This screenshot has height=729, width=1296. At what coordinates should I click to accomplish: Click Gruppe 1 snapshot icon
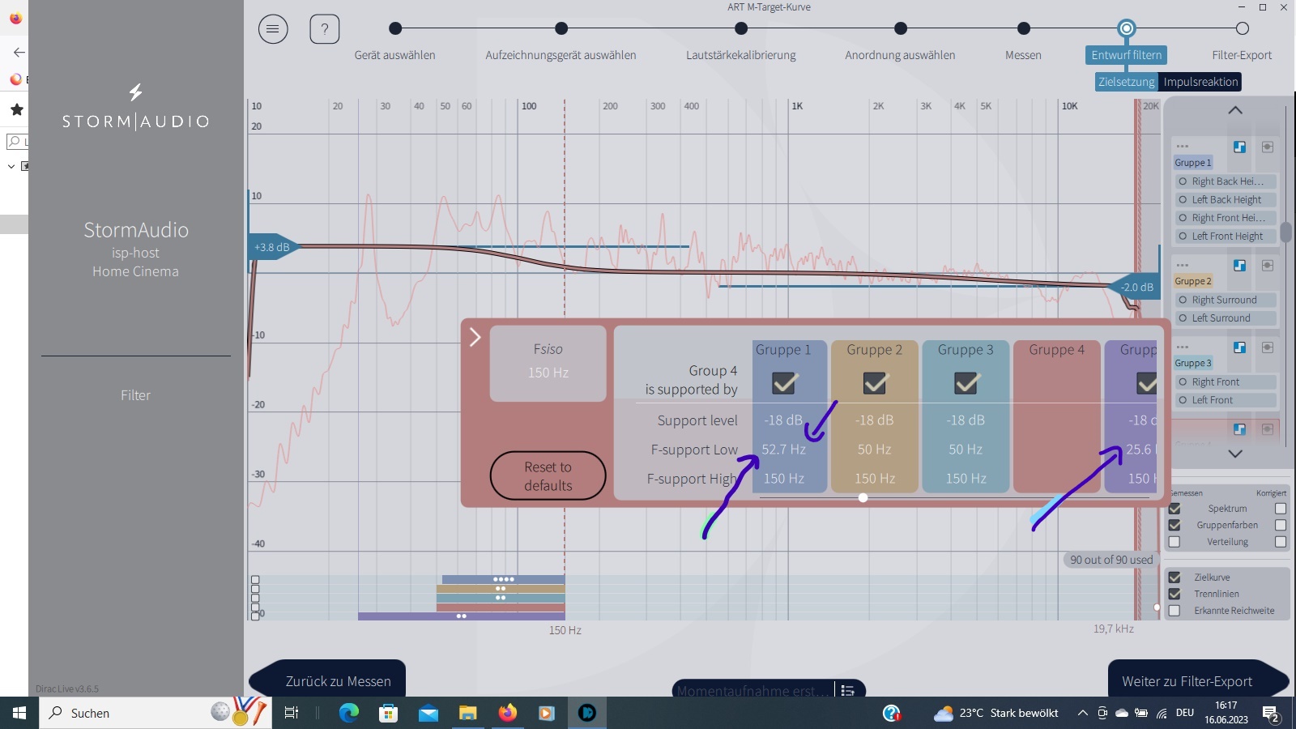[1268, 147]
